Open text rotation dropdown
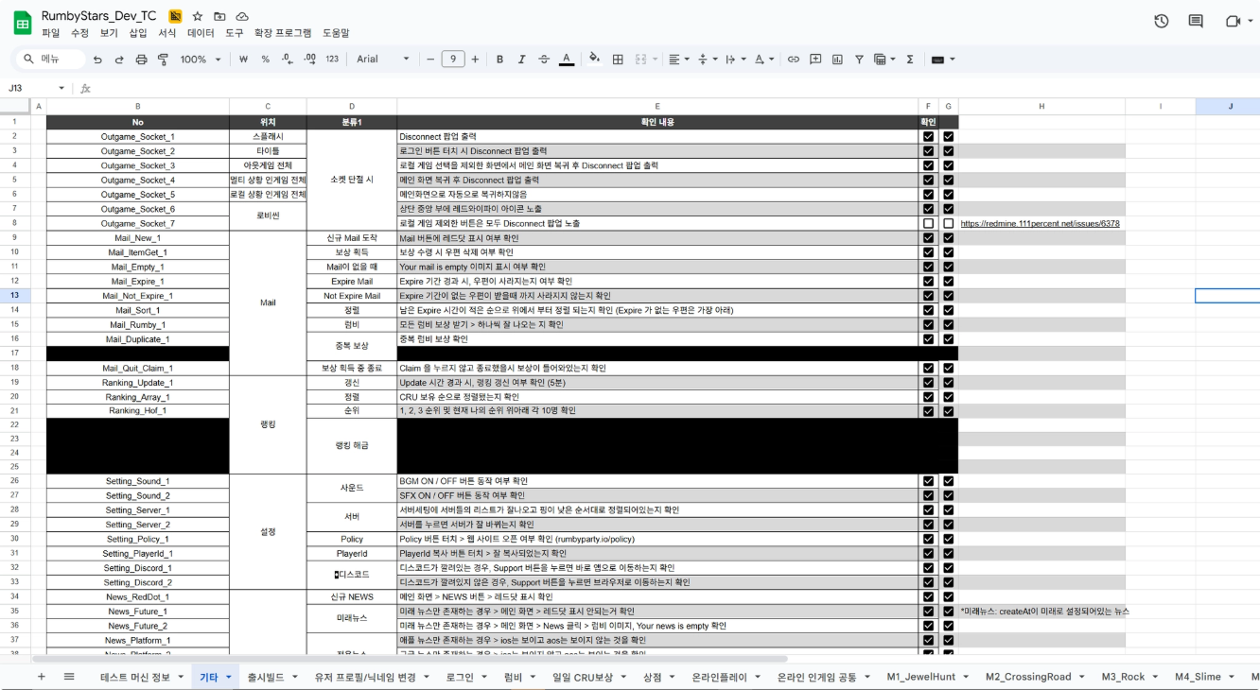 (x=762, y=60)
